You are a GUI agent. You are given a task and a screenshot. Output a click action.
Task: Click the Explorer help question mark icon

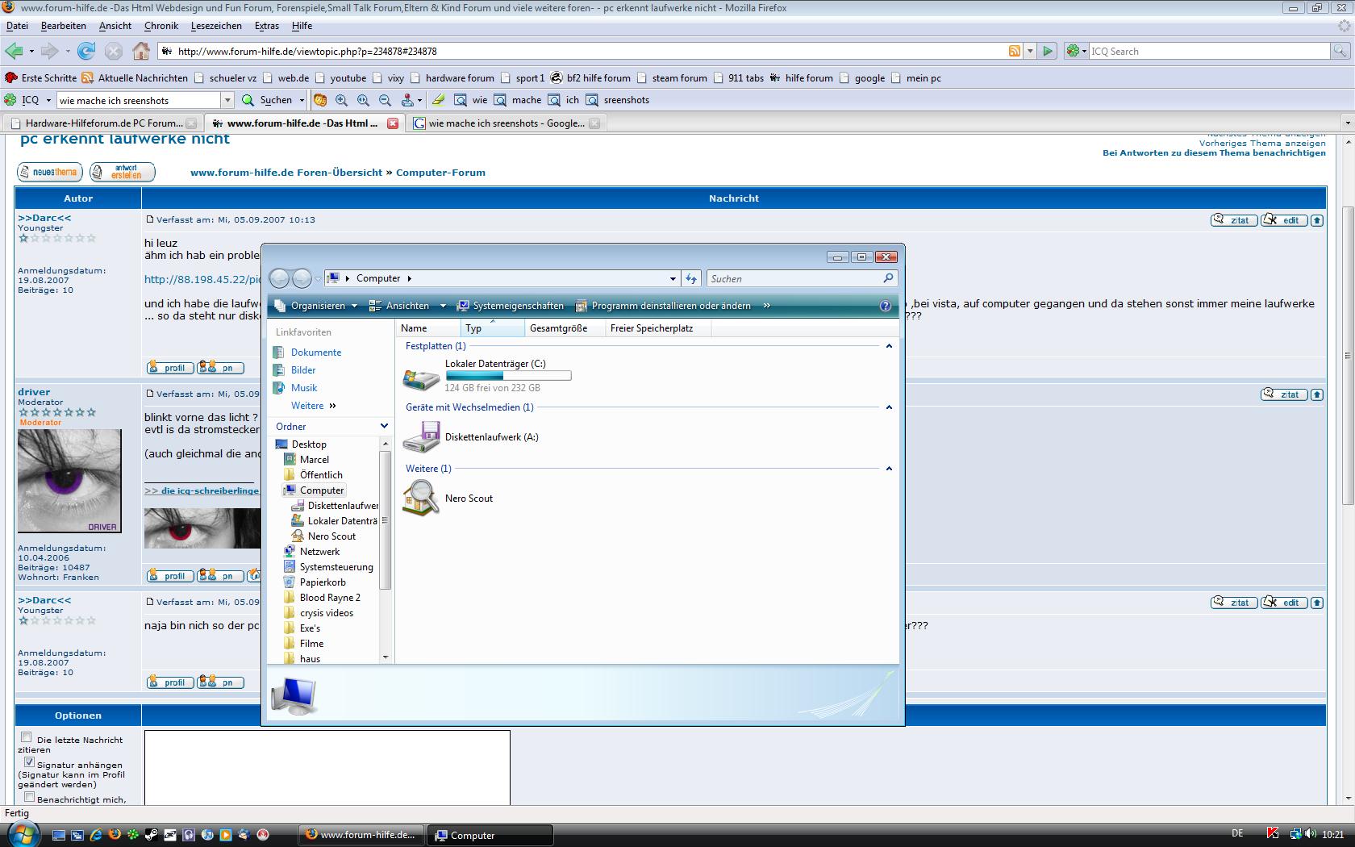[885, 306]
